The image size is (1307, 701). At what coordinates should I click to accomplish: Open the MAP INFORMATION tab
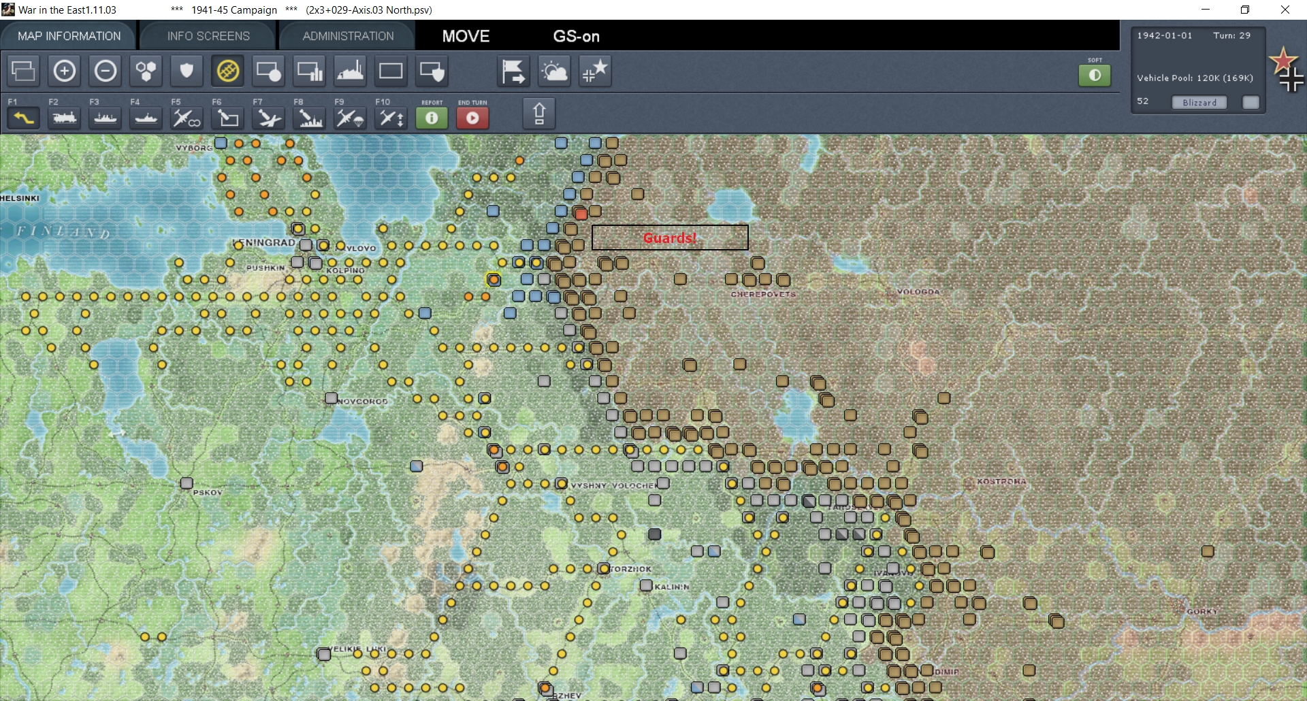tap(69, 36)
